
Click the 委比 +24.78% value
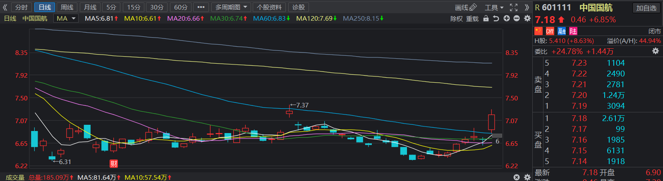(567, 52)
